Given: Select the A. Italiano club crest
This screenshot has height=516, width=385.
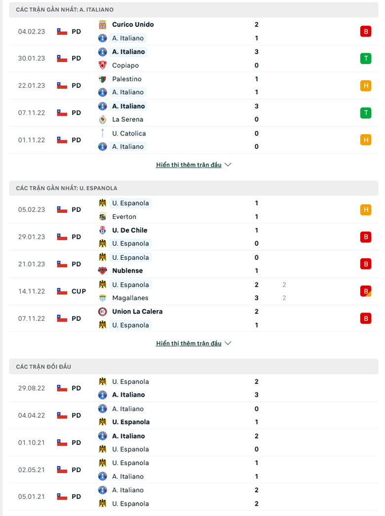Looking at the screenshot, I should (102, 38).
